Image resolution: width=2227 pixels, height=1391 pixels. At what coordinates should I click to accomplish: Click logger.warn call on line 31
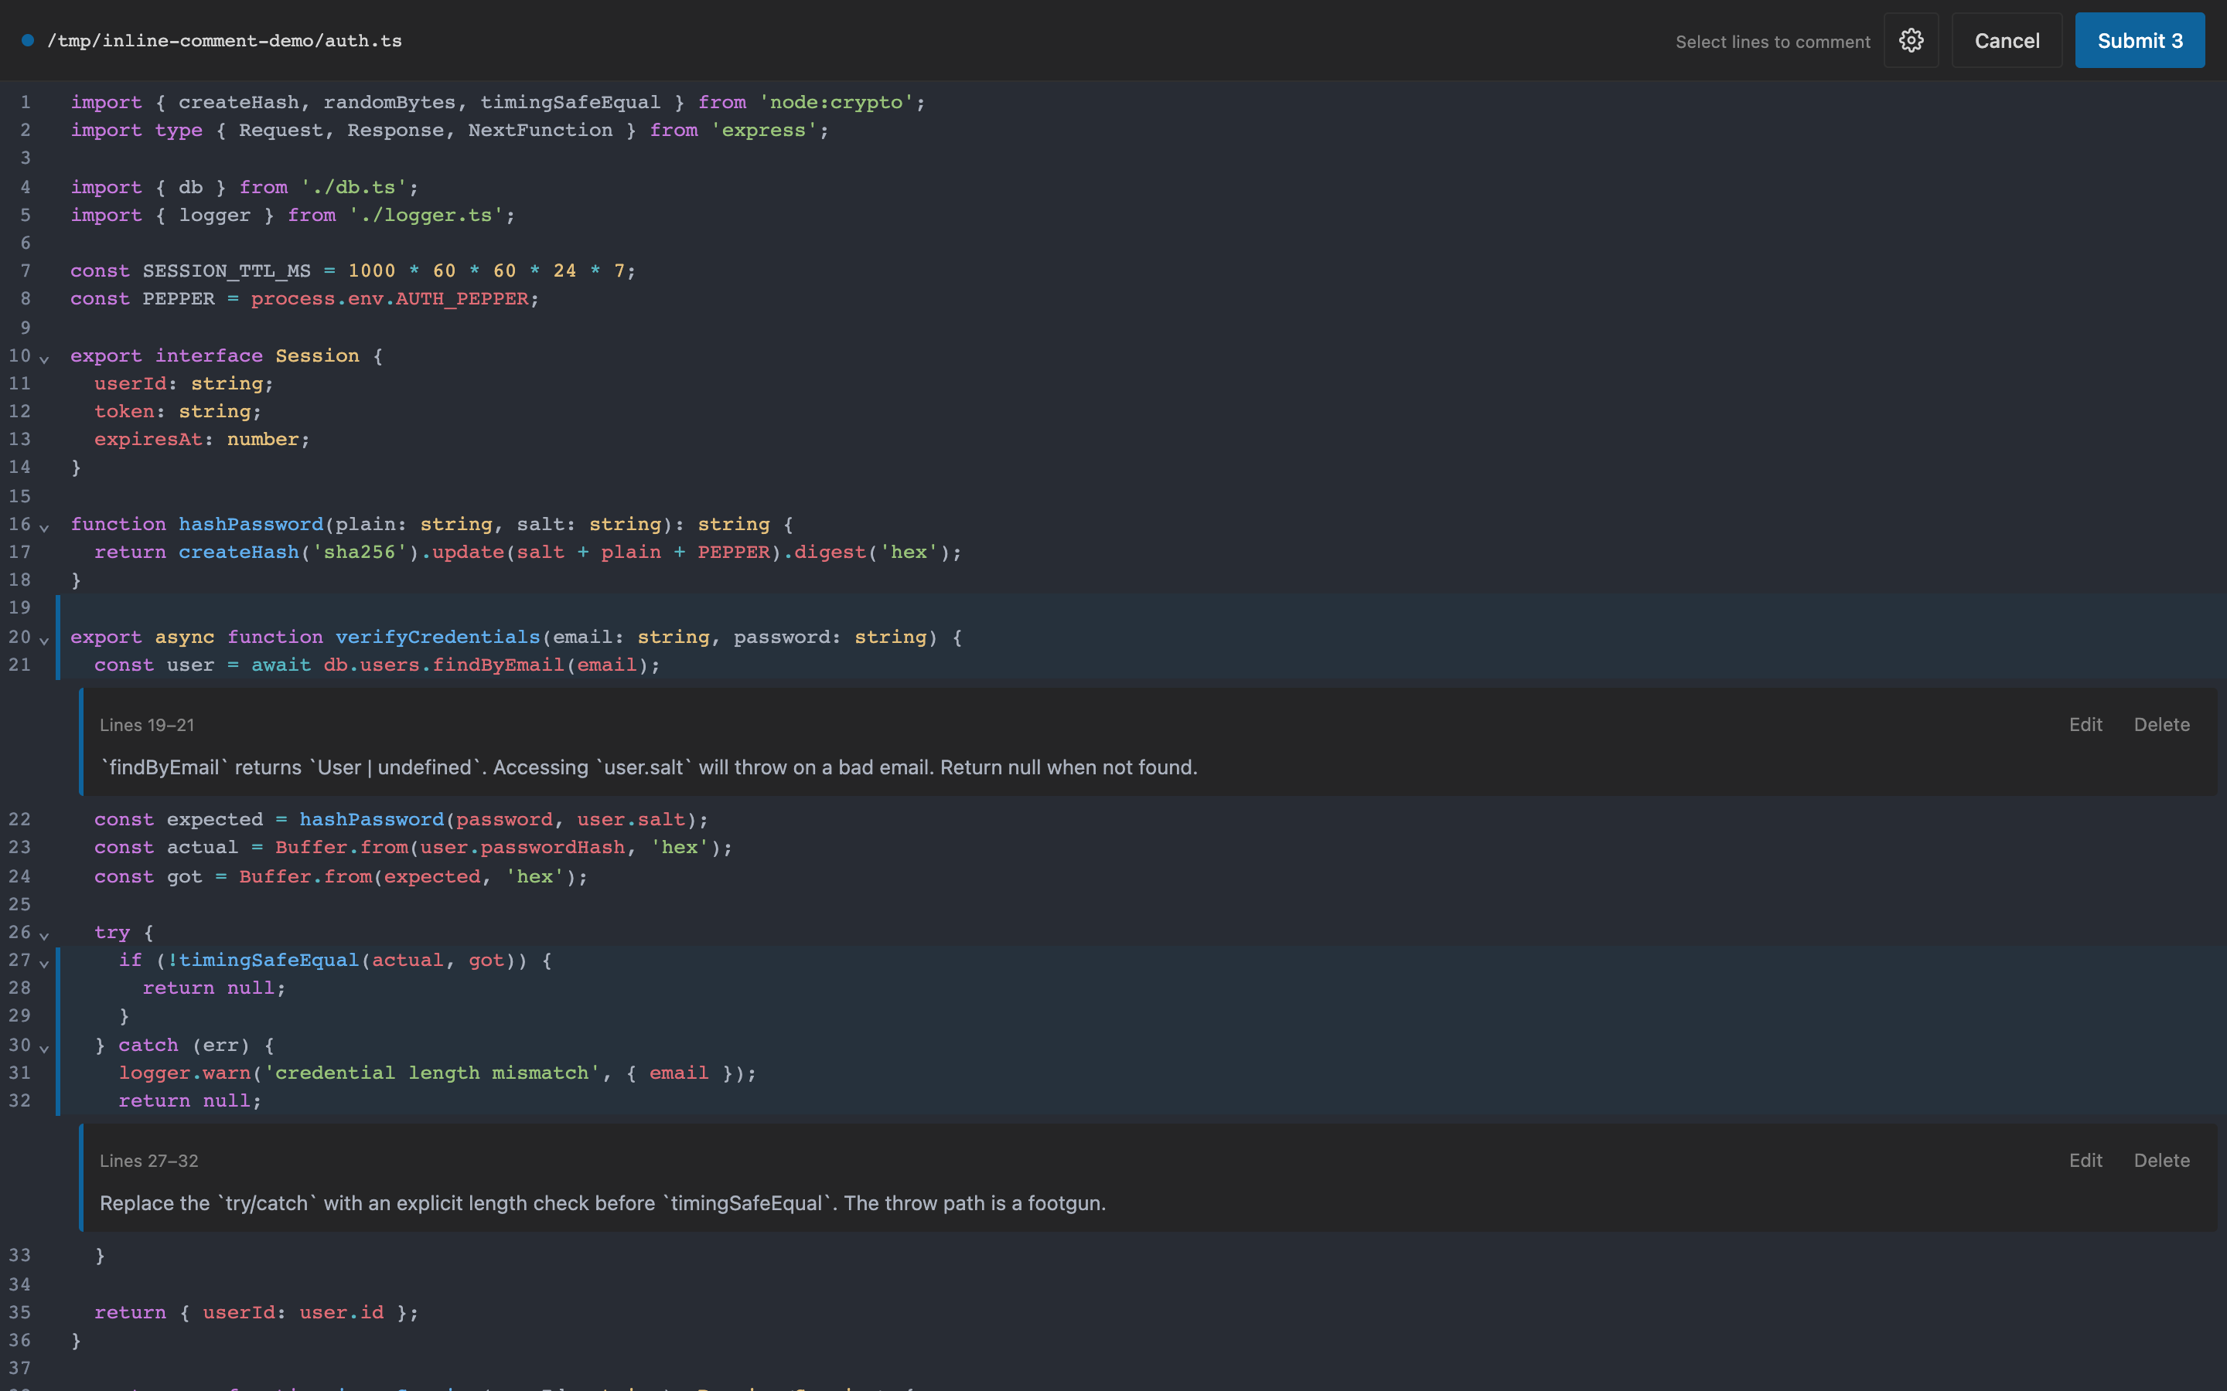pyautogui.click(x=184, y=1073)
